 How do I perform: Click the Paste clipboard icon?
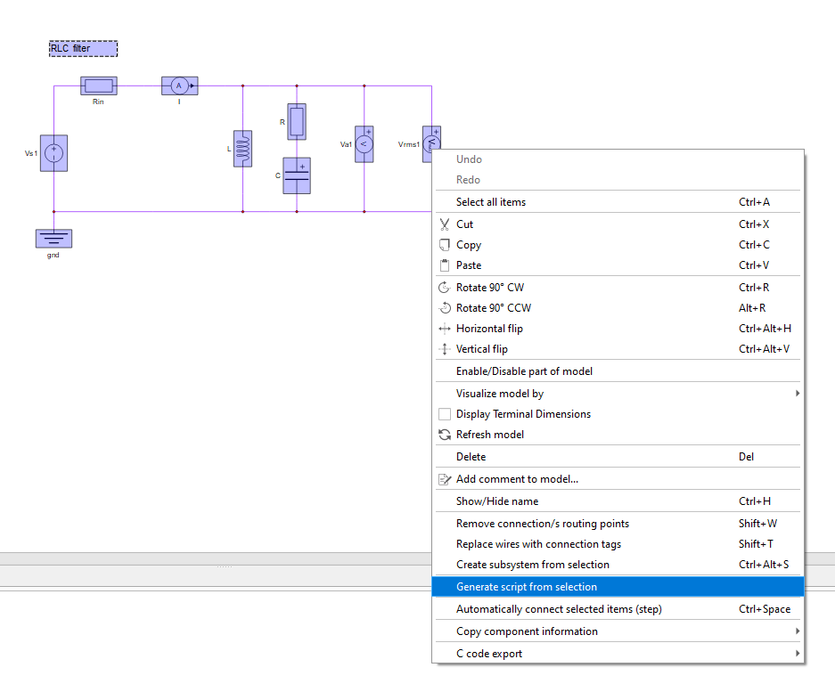(445, 265)
